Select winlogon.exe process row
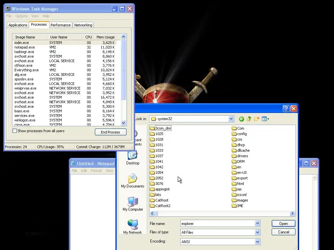The width and height of the screenshot is (334, 250). point(65,120)
